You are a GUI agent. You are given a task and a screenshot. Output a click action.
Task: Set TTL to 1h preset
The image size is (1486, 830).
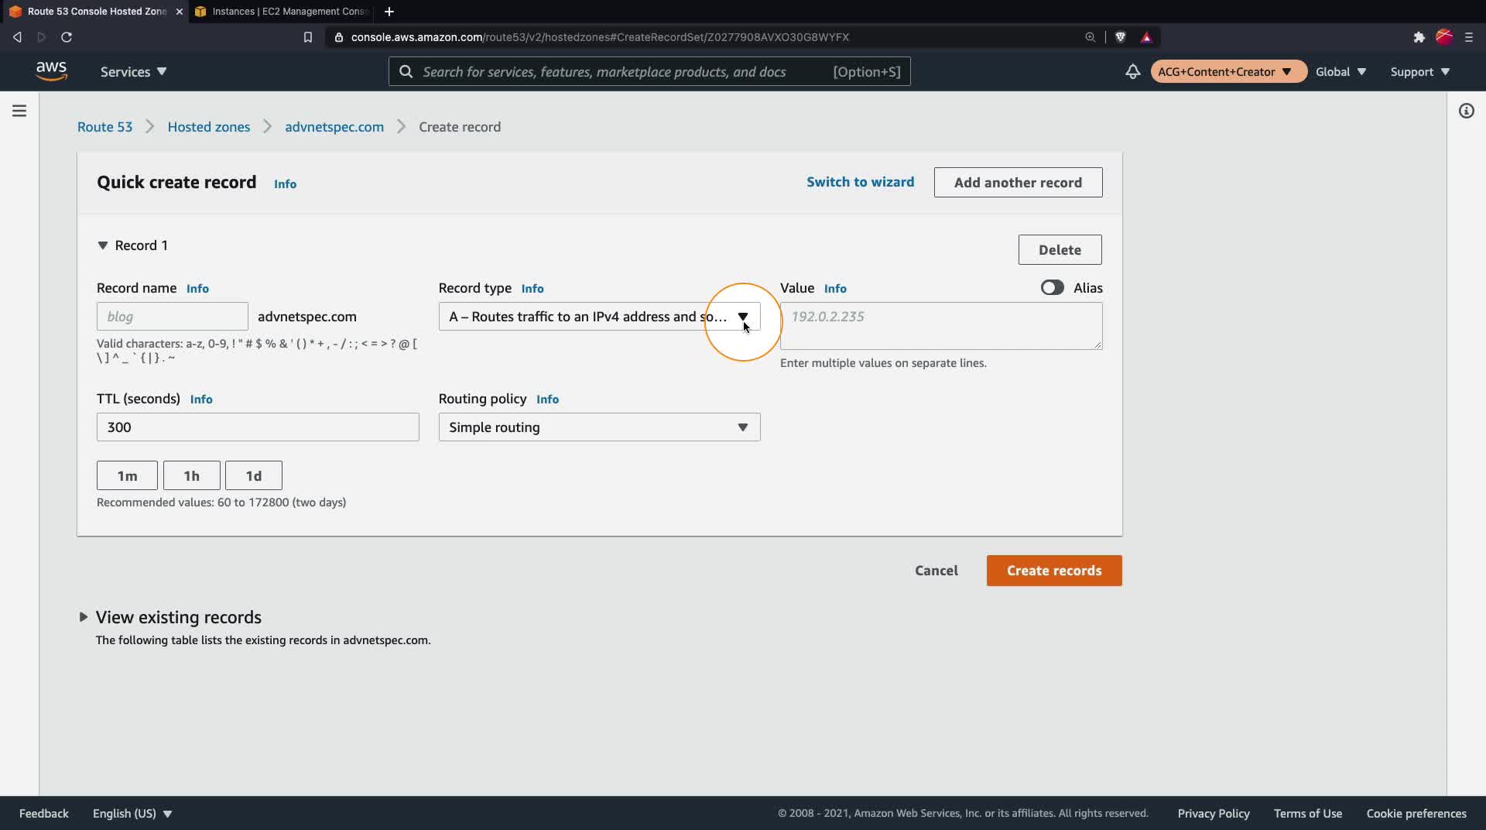click(192, 475)
